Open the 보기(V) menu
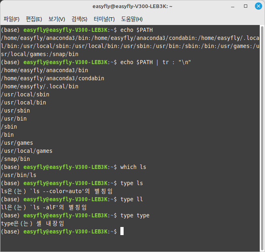The width and height of the screenshot is (265, 252). click(57, 19)
